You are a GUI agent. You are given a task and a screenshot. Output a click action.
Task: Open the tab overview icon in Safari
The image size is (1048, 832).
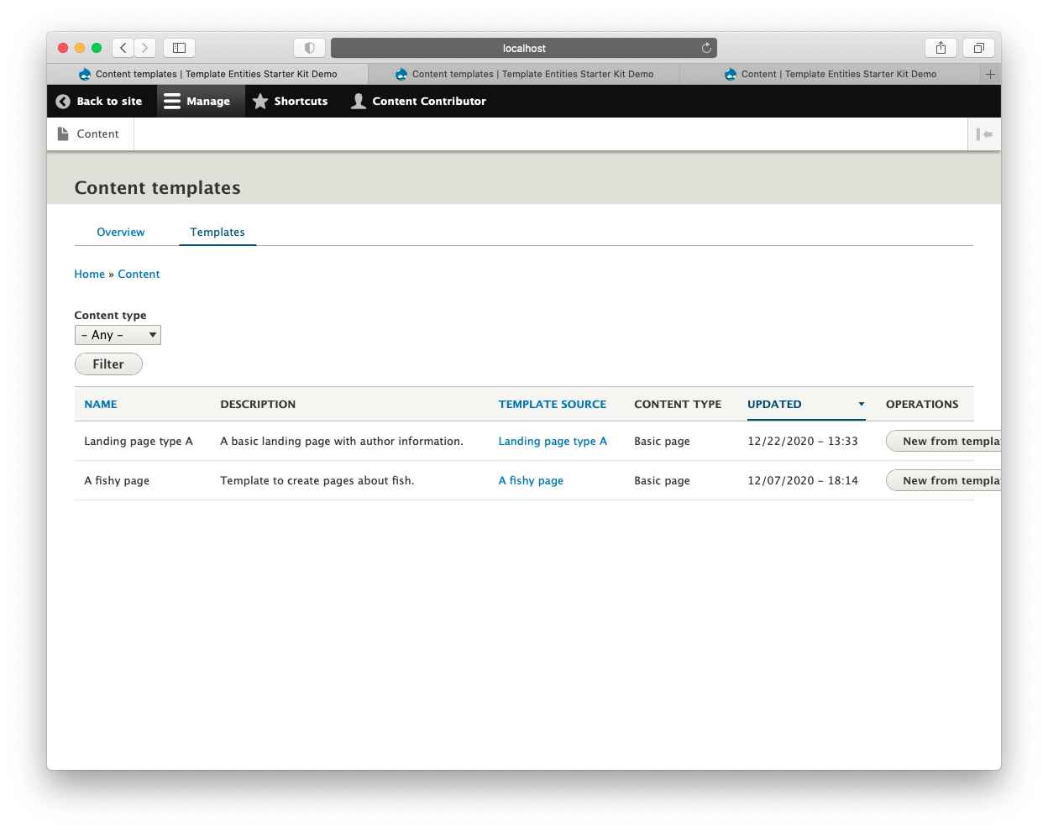(x=977, y=47)
